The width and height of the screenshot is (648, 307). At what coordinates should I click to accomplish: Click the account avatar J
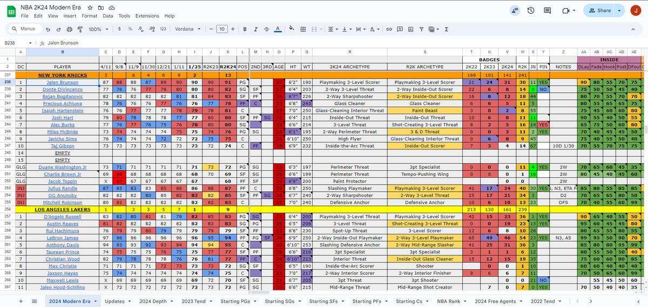click(636, 10)
